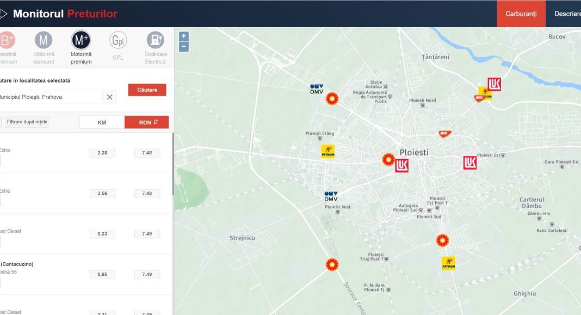
Task: Zoom out the map with minus
Action: (184, 47)
